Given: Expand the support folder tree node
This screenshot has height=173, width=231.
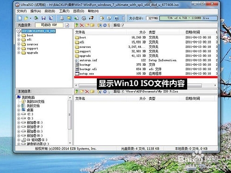Looking at the screenshot, I should (x=19, y=48).
